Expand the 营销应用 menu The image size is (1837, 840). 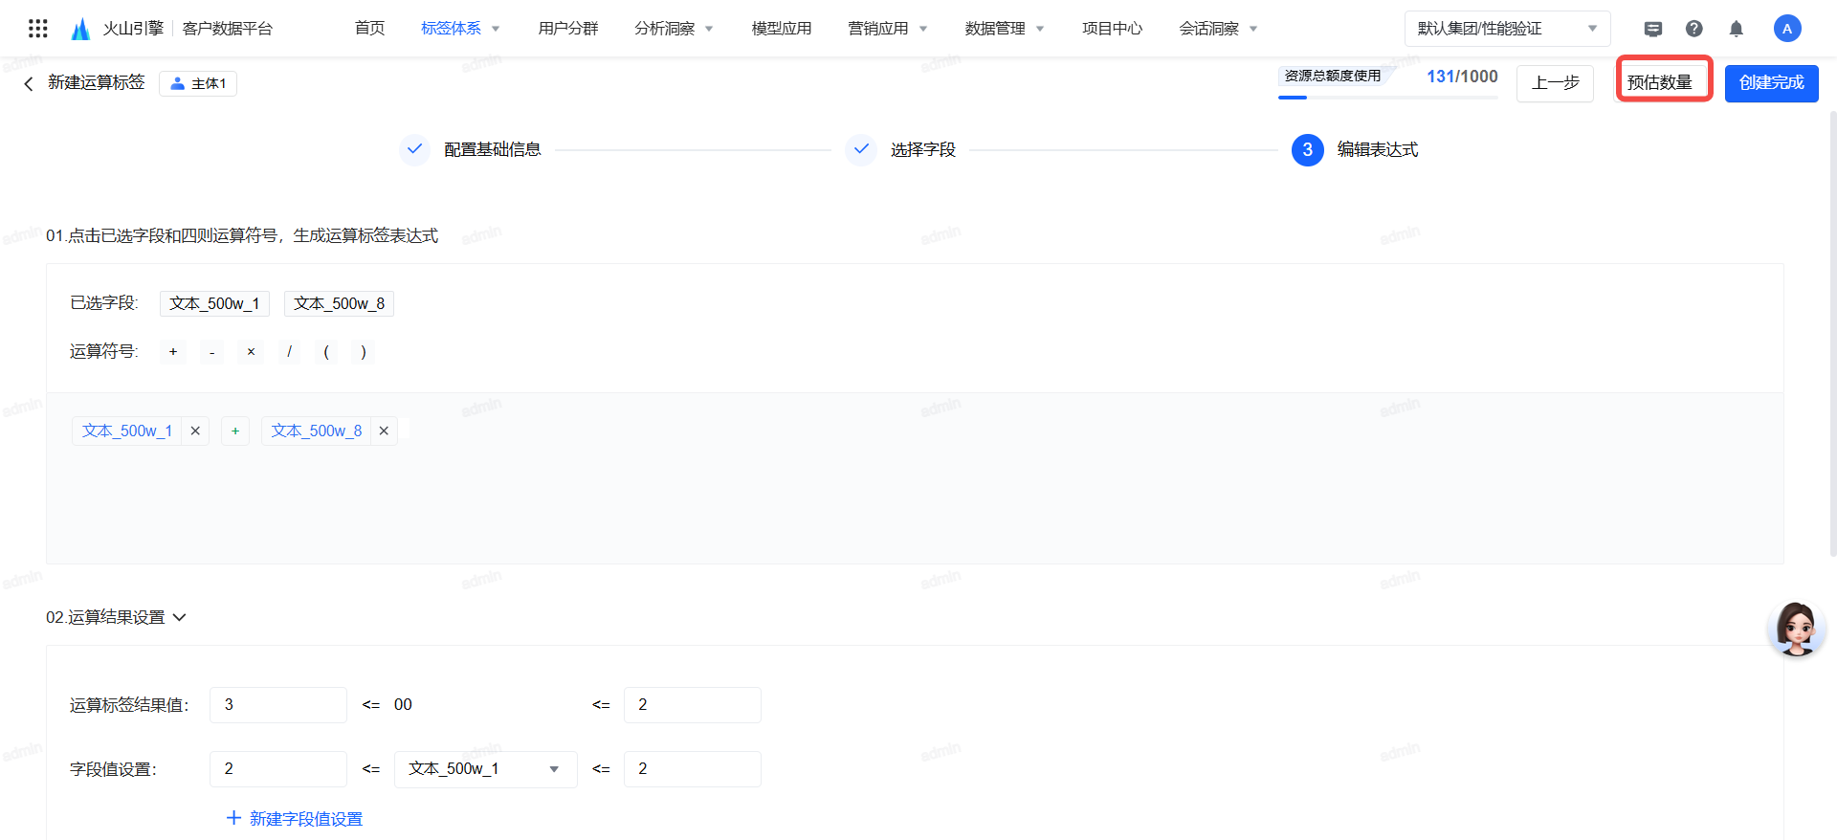tap(888, 29)
